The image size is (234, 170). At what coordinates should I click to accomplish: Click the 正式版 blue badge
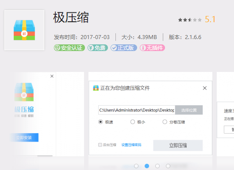[124, 48]
